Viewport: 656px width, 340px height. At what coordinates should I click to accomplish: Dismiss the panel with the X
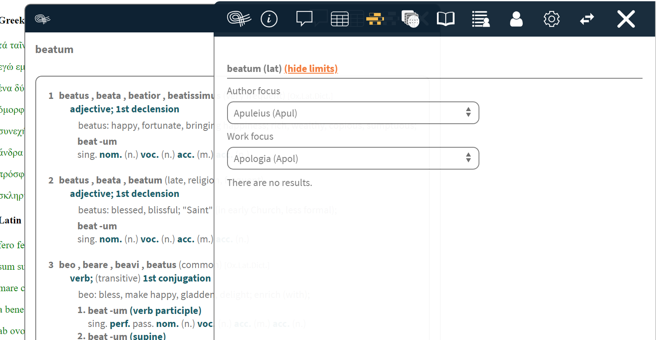coord(626,19)
